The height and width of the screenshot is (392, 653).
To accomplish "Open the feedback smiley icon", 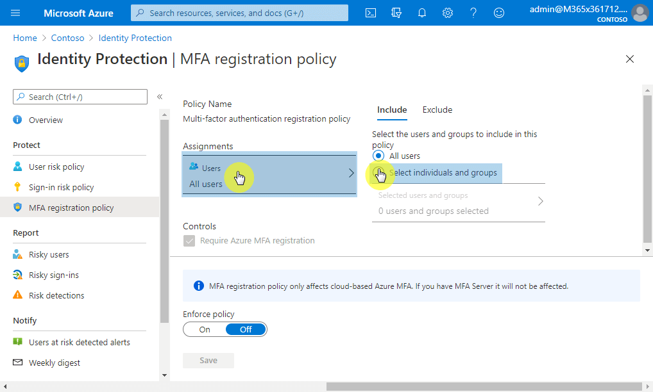I will click(x=499, y=13).
